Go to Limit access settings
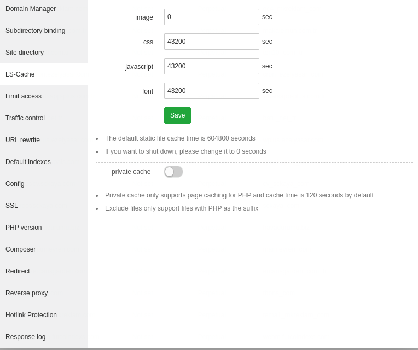This screenshot has height=350, width=418. [x=24, y=96]
